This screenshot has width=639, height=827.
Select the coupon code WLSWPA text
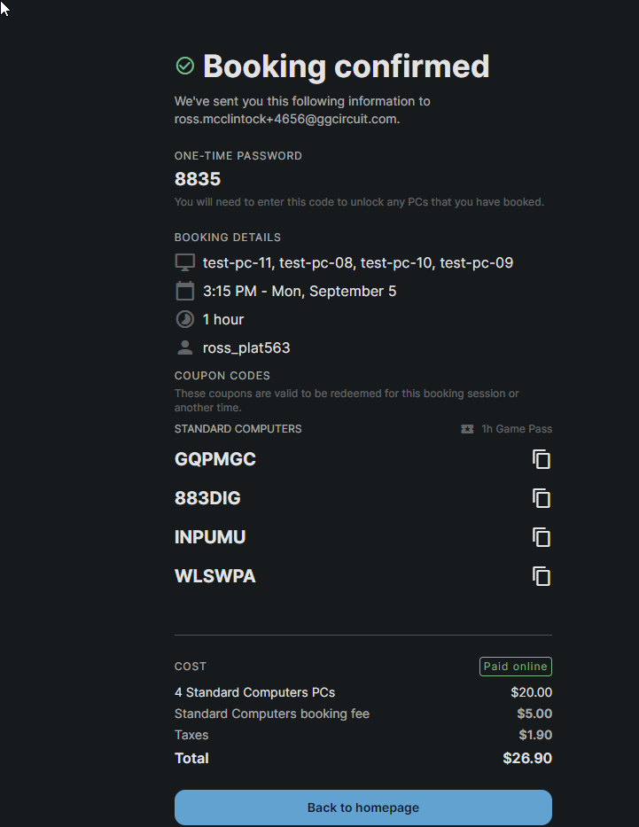click(214, 575)
